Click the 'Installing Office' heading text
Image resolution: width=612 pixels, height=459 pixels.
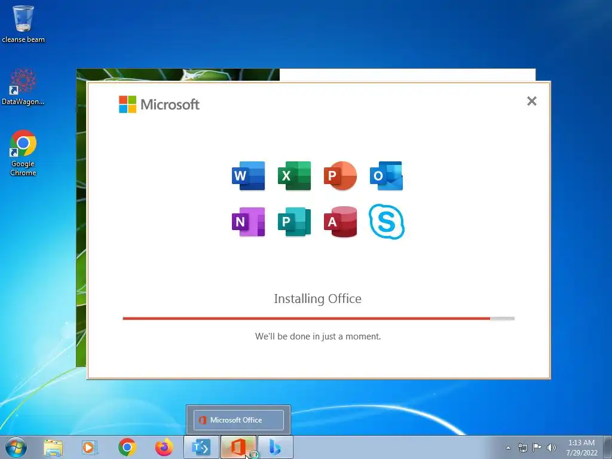pos(318,299)
